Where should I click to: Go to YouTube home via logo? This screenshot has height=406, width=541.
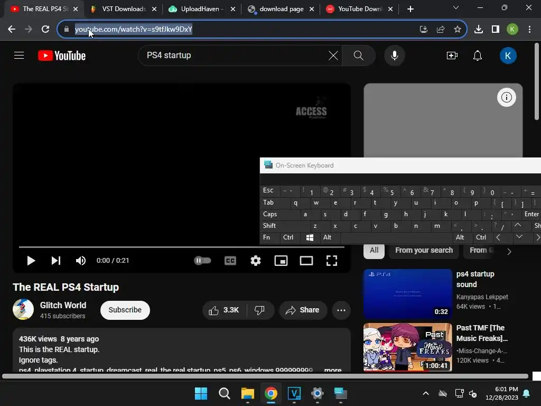point(62,56)
